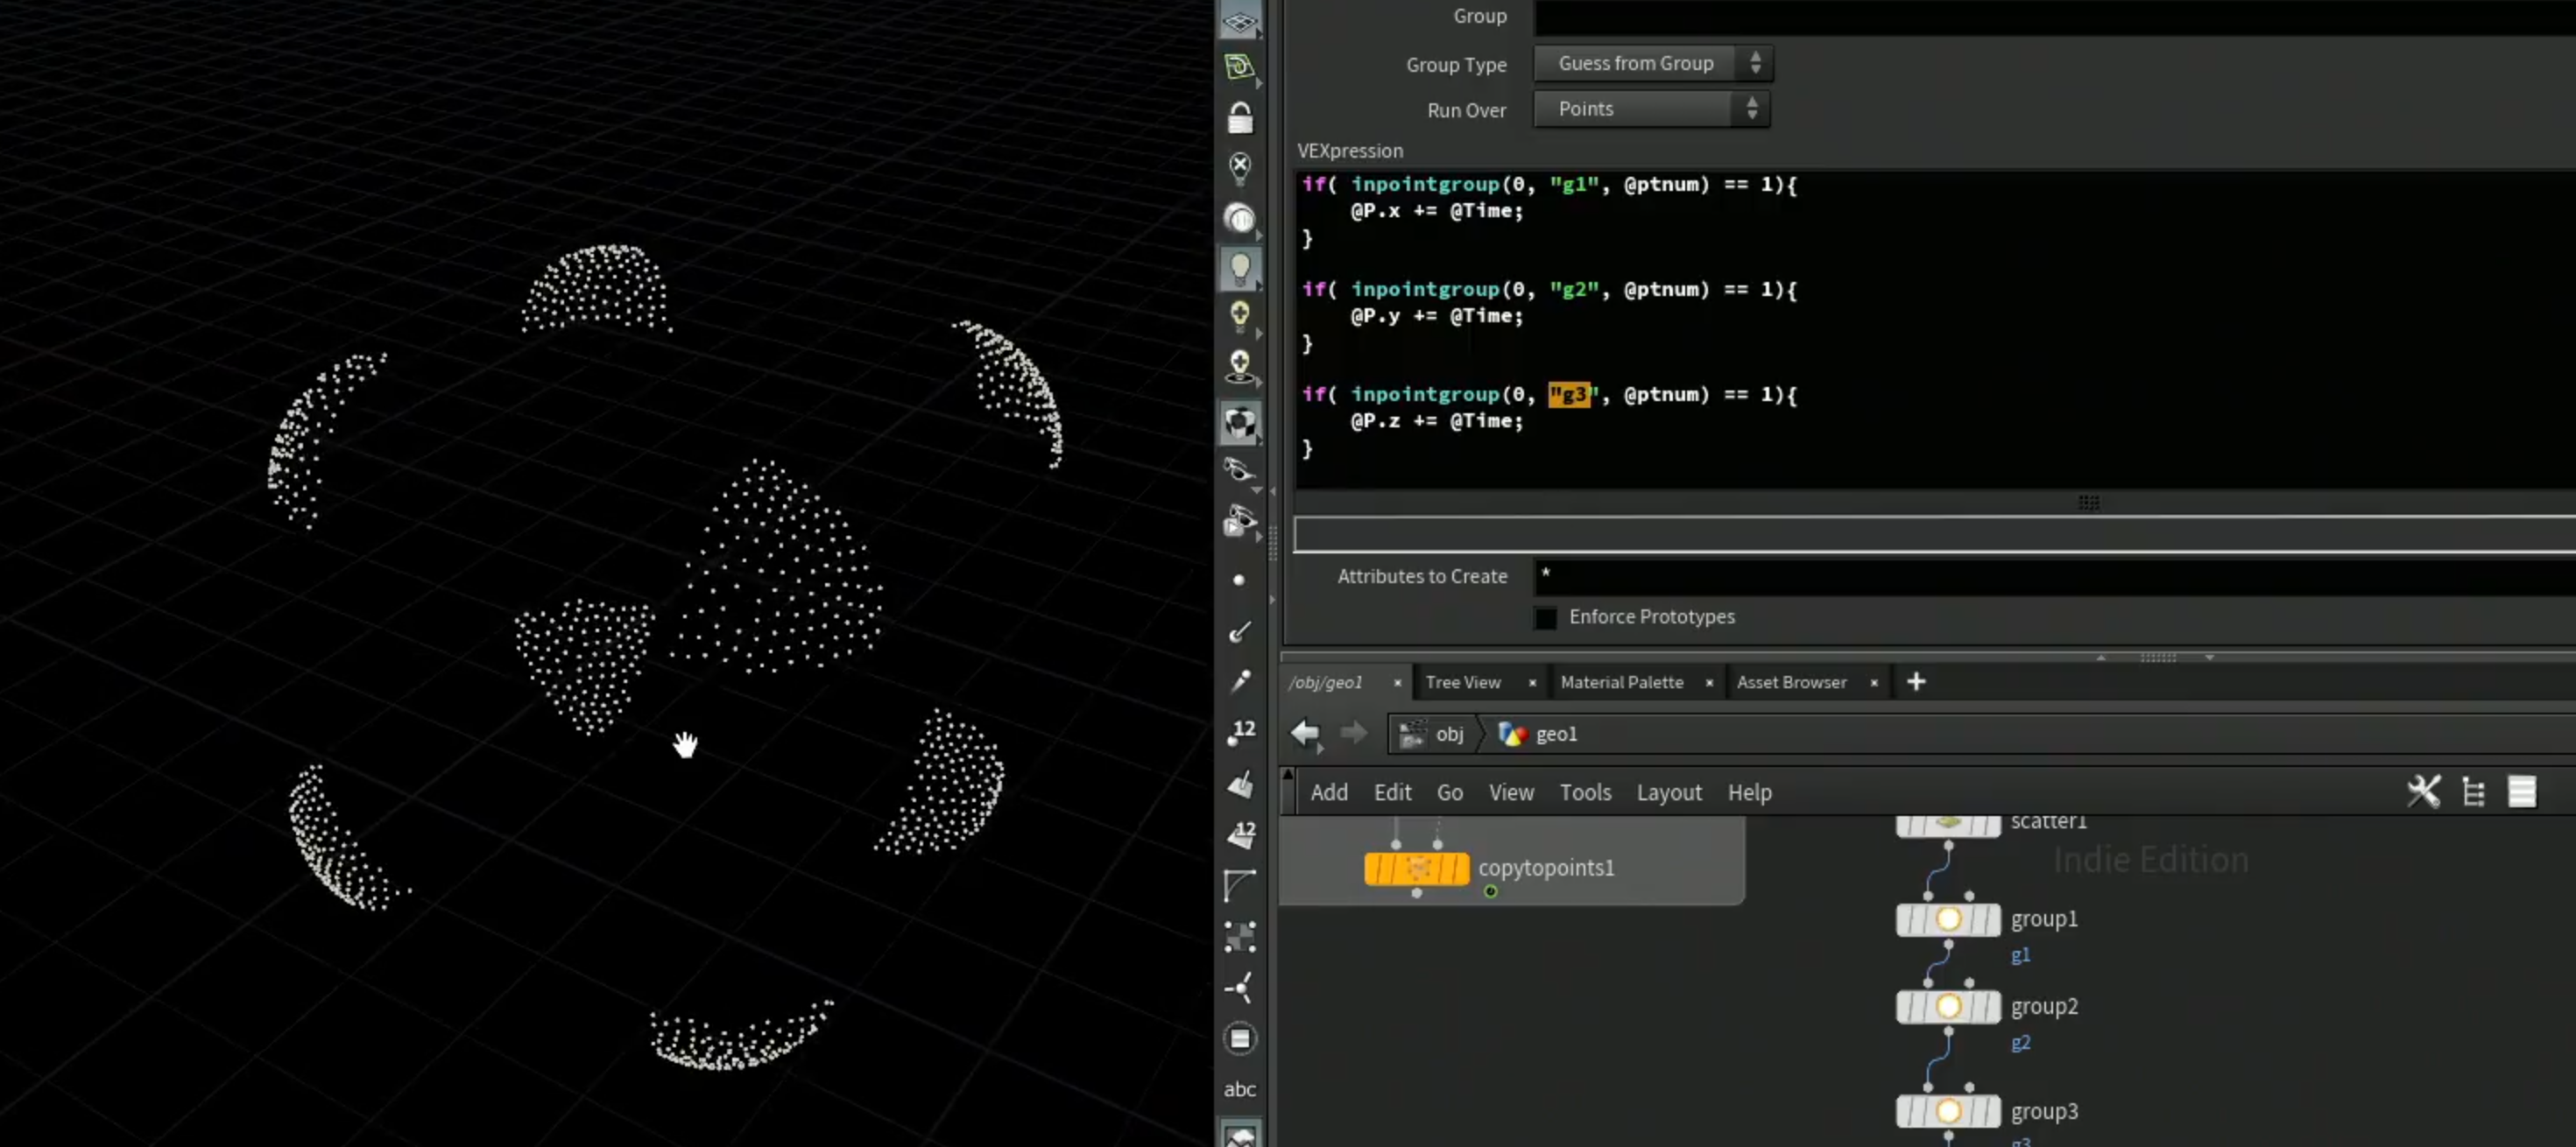Open the Group Type dropdown
This screenshot has width=2576, height=1147.
1652,63
